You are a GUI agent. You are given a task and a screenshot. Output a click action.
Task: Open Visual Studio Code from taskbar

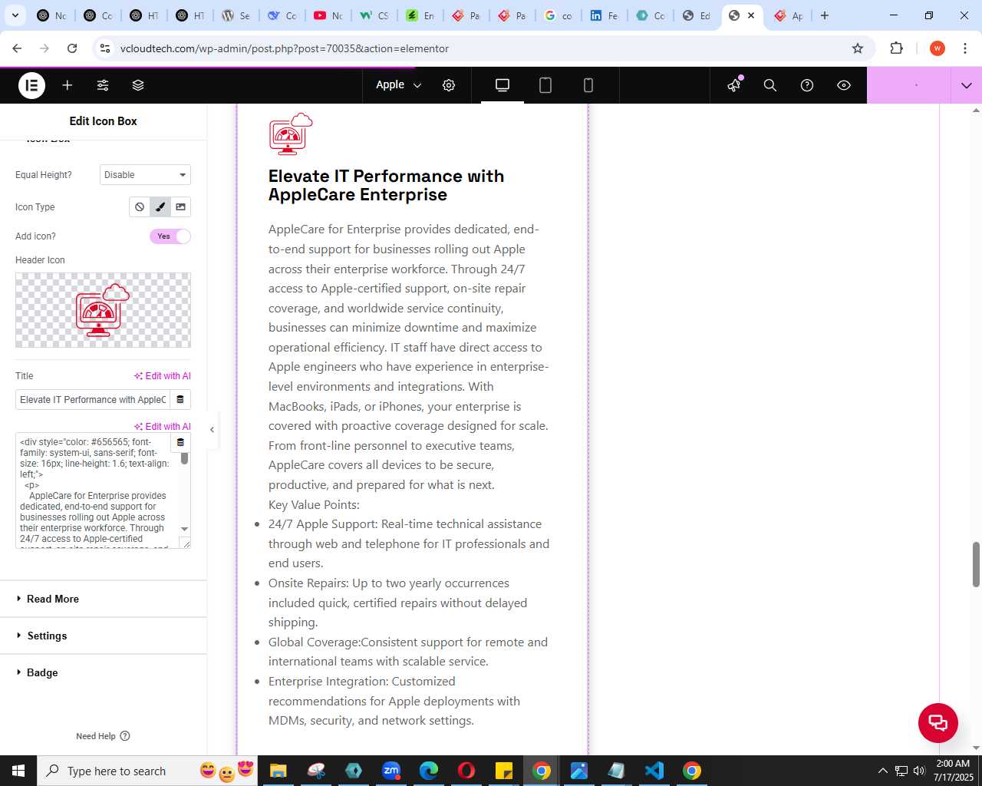tap(654, 771)
